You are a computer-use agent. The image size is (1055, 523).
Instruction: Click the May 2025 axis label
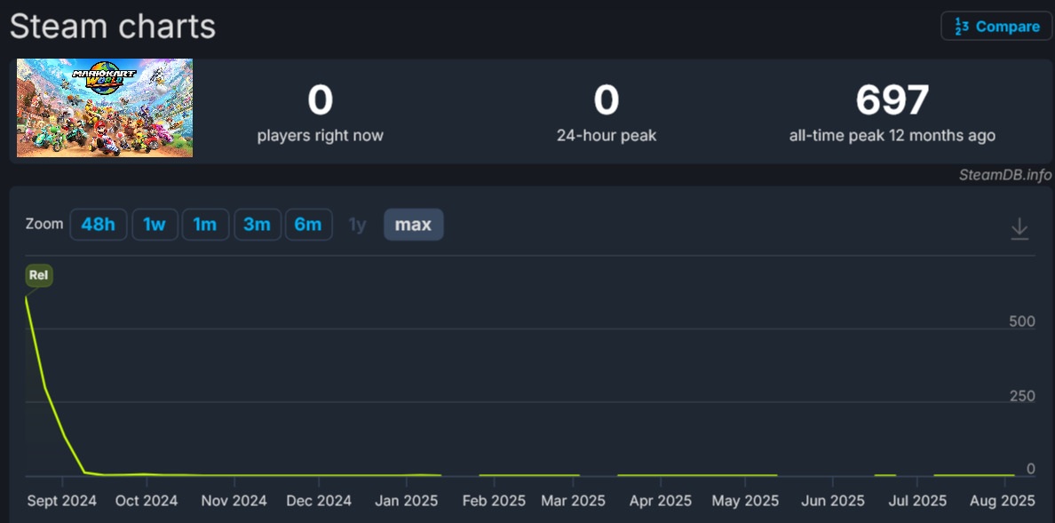[745, 501]
